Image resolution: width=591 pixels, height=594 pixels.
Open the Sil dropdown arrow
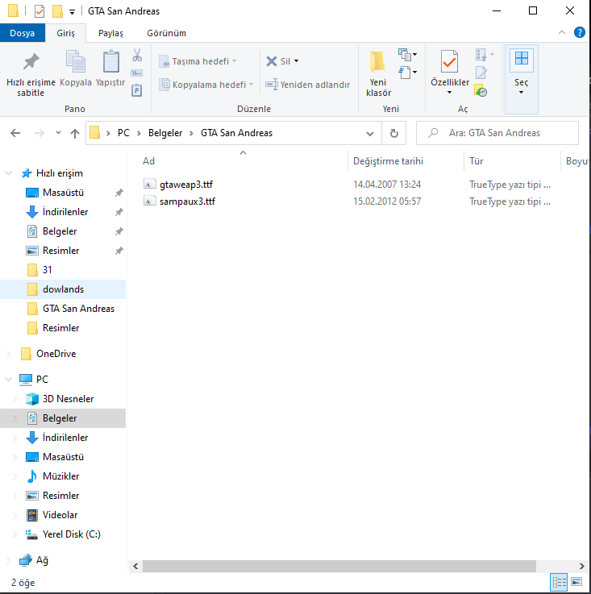tap(297, 61)
